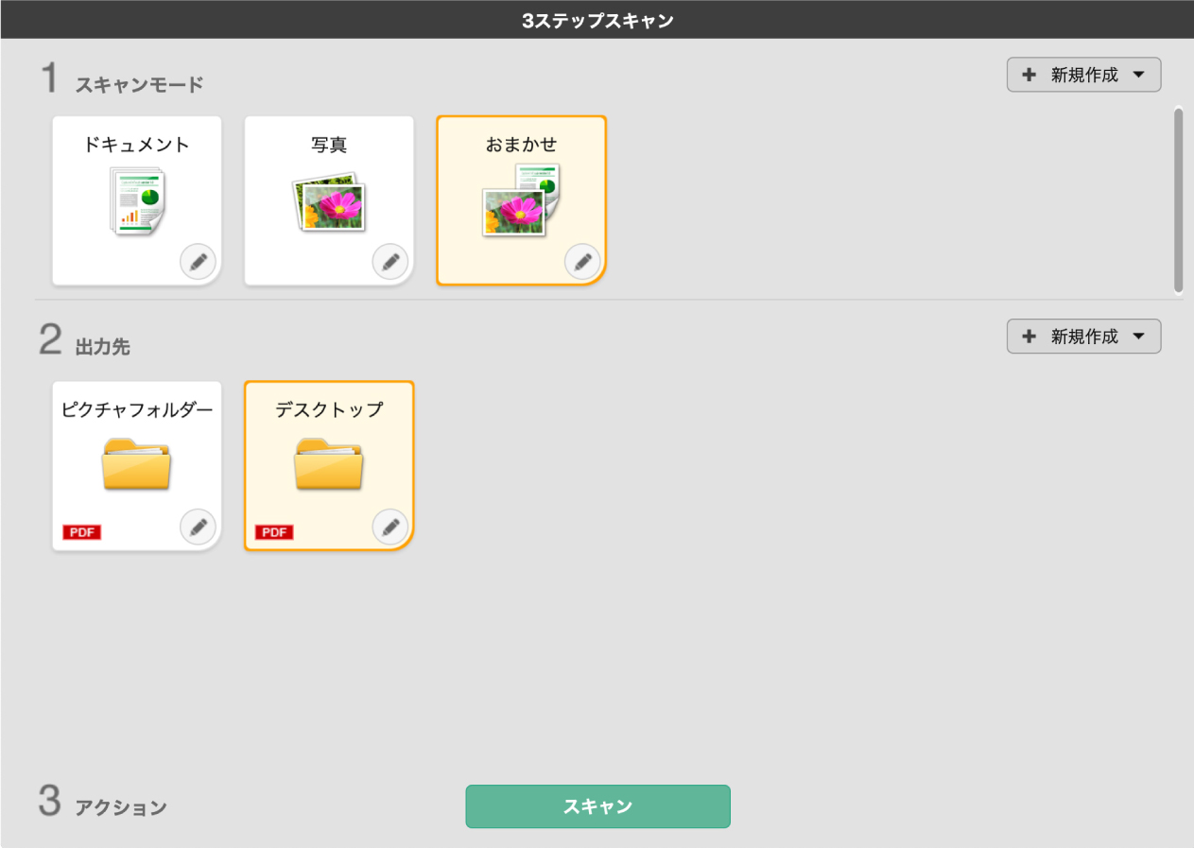Image resolution: width=1194 pixels, height=848 pixels.
Task: Select the おまかせ scan mode card
Action: coord(521,199)
